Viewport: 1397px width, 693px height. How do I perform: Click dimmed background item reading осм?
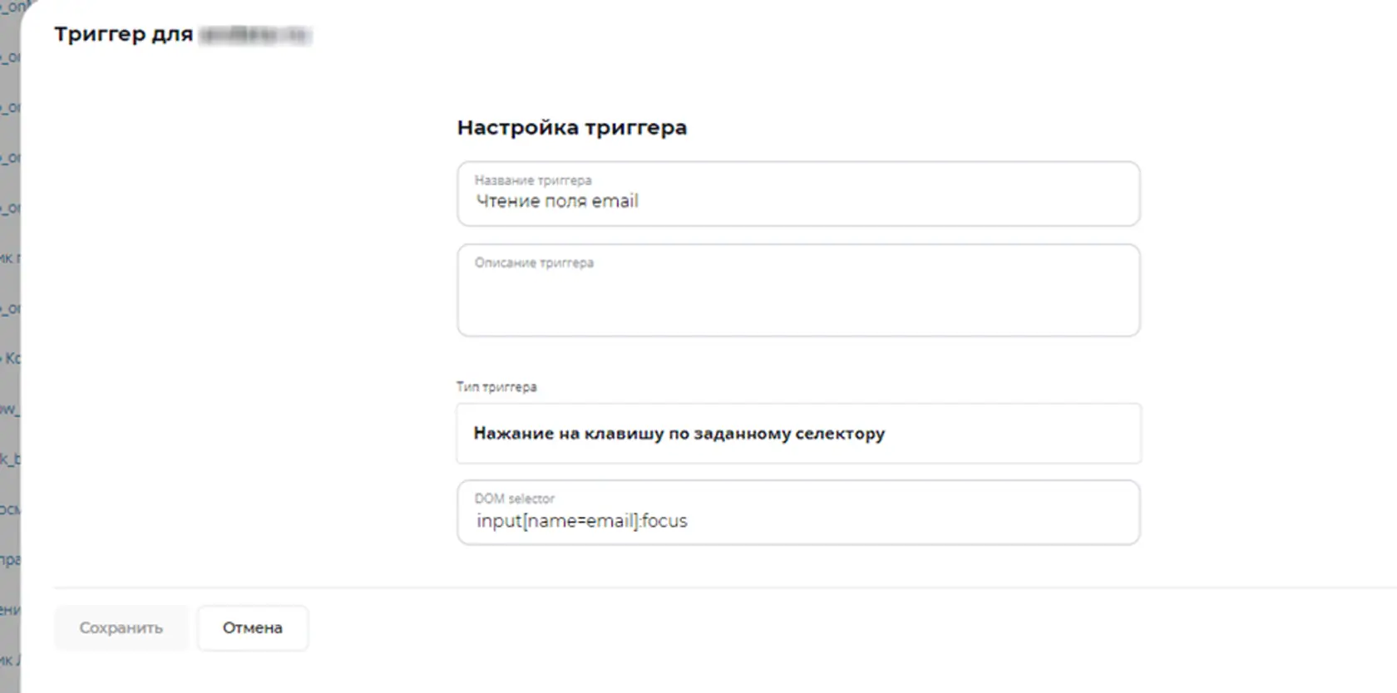[10, 509]
